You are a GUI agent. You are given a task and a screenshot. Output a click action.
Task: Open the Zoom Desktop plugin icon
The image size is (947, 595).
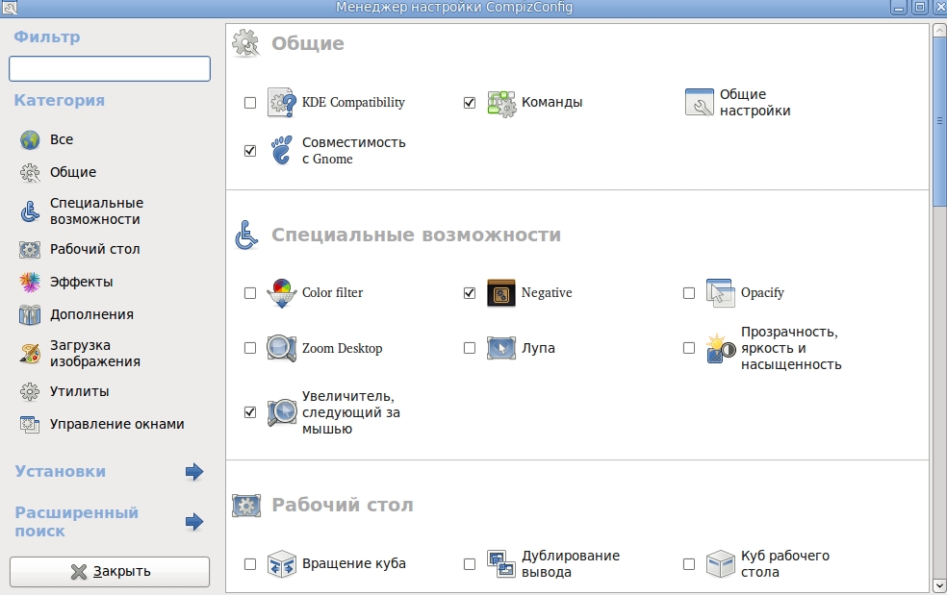click(281, 348)
